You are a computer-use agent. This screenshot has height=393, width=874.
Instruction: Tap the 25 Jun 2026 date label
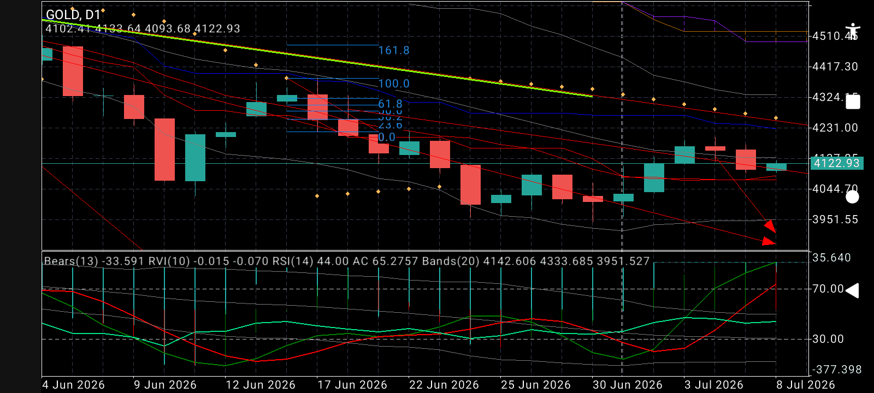(x=536, y=385)
